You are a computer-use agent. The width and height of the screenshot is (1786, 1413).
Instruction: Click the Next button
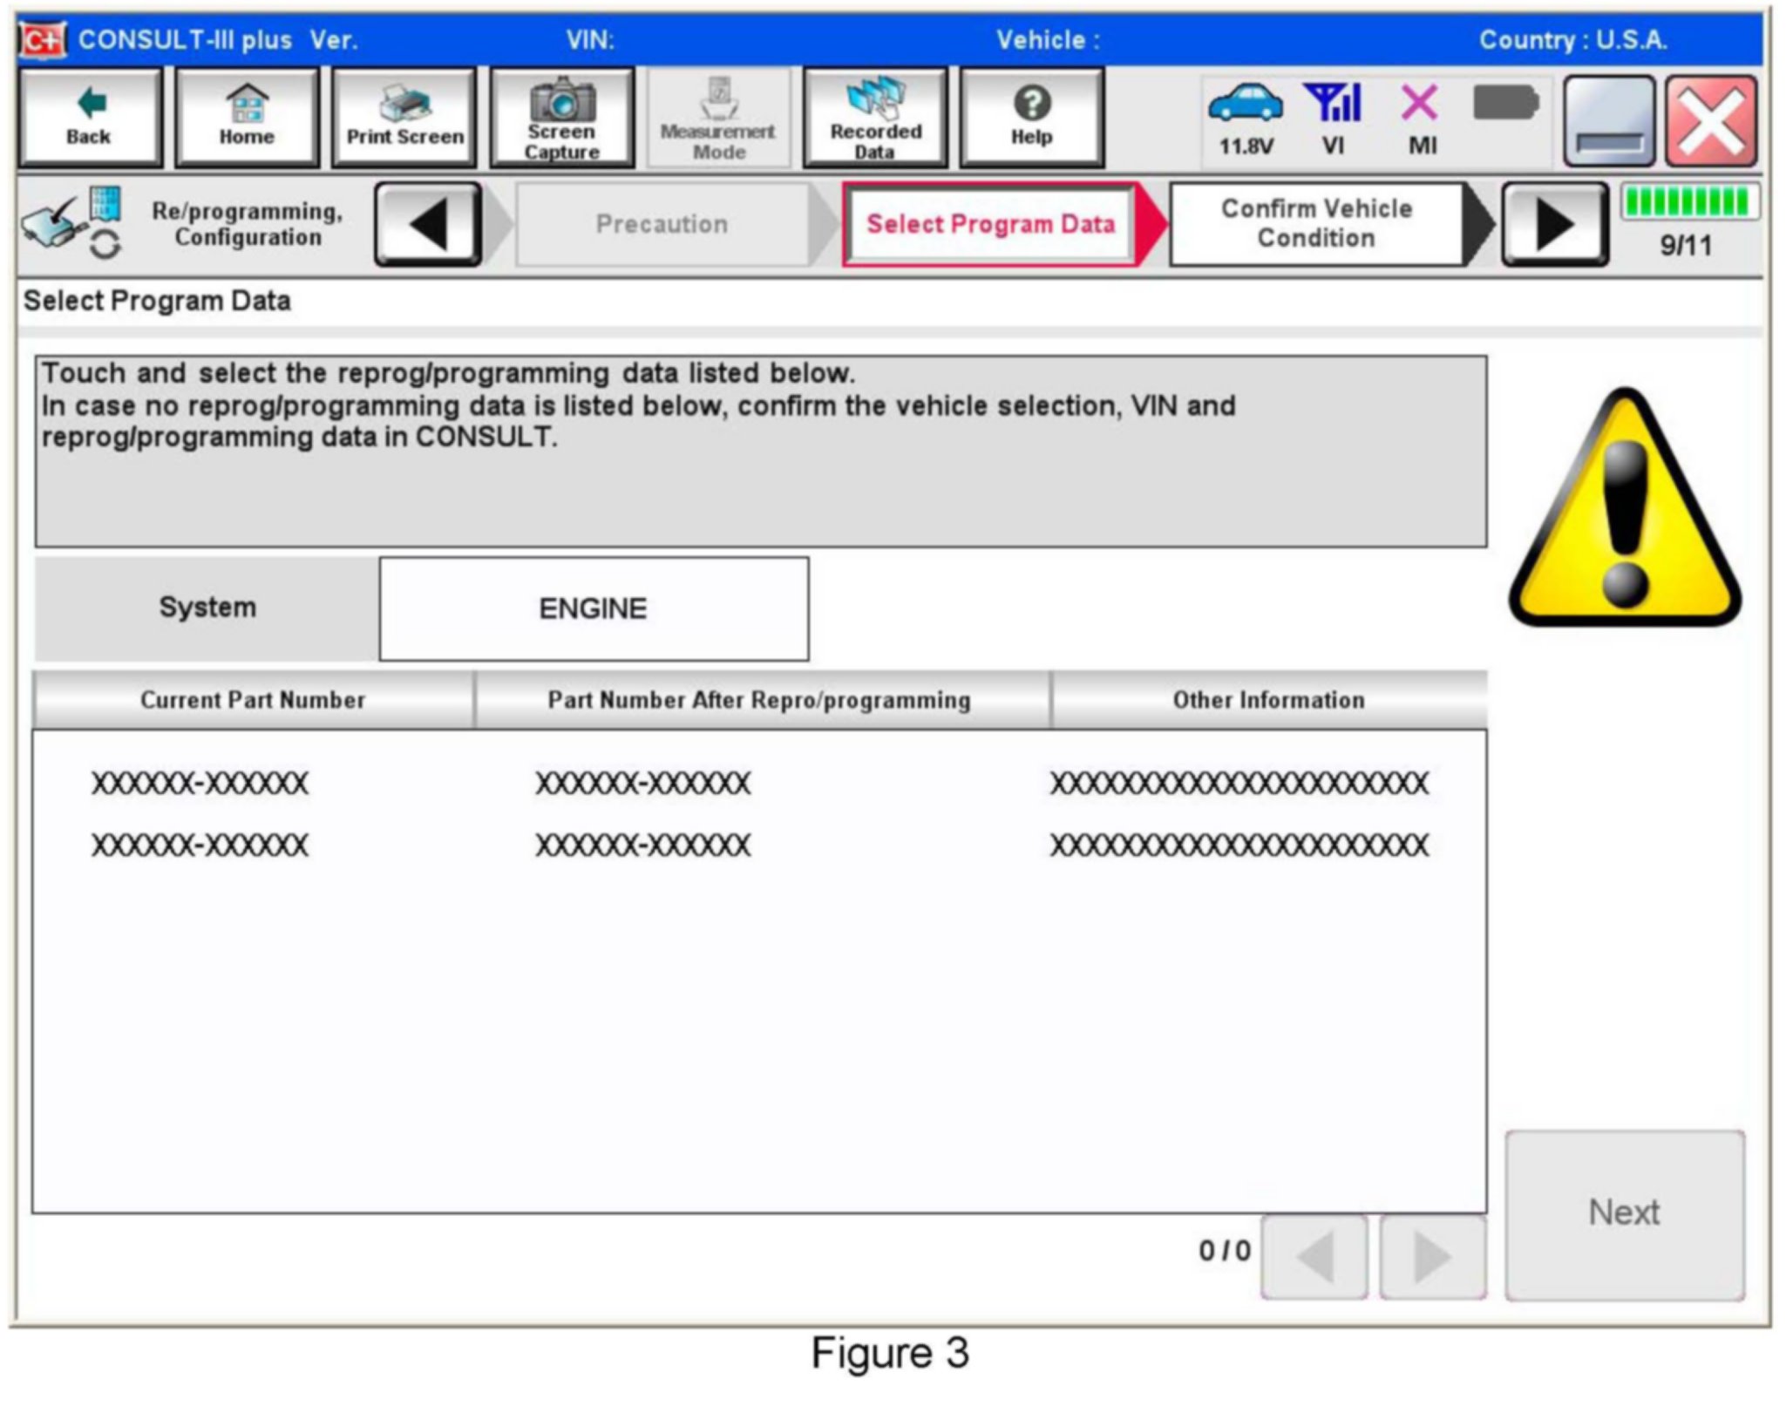point(1624,1213)
